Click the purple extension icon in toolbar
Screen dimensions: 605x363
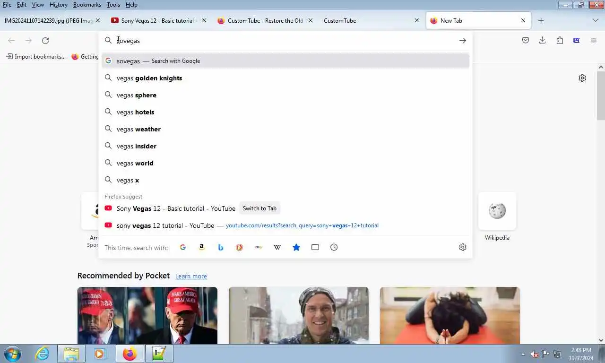(x=577, y=41)
